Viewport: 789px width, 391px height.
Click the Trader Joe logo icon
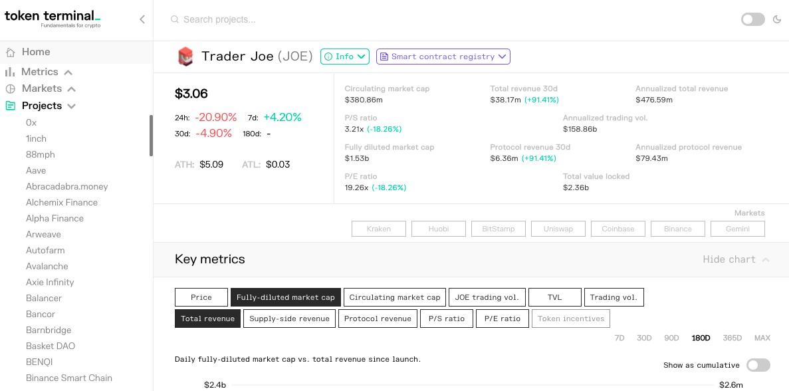[185, 57]
